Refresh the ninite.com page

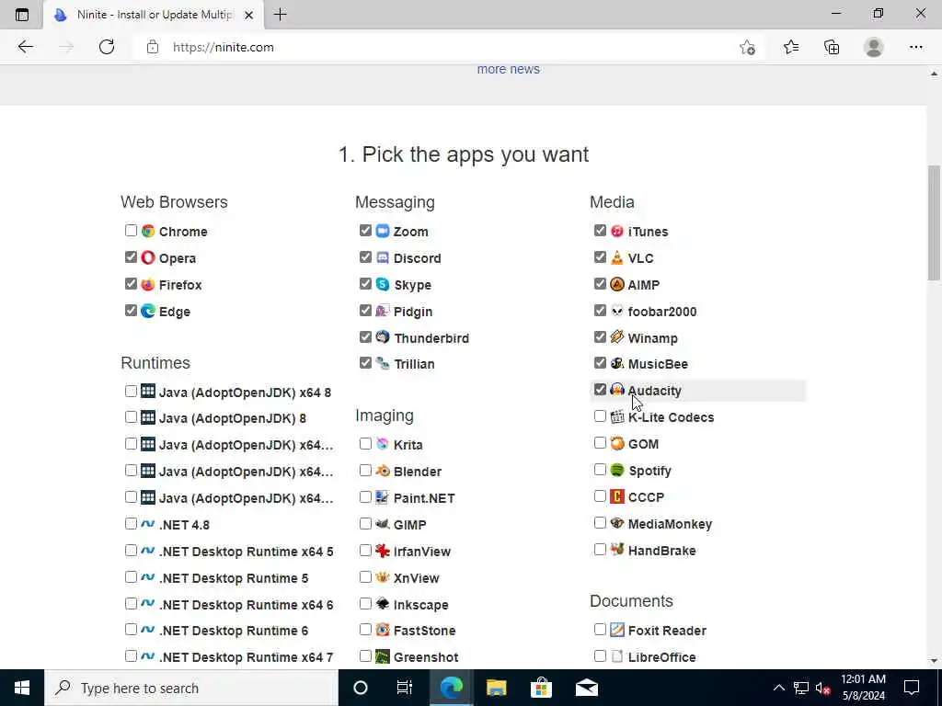pyautogui.click(x=107, y=48)
